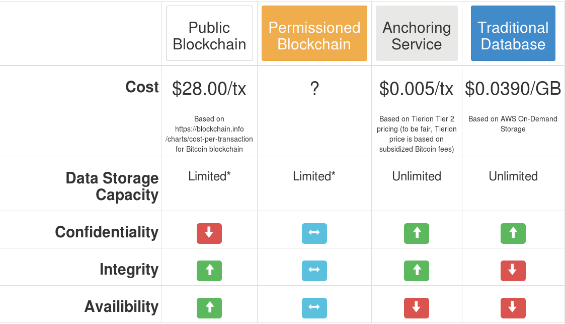Click red down arrow for Traditional Database Availibility

(x=513, y=308)
